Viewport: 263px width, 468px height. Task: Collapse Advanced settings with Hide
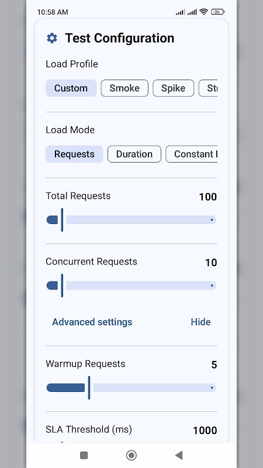pos(200,322)
